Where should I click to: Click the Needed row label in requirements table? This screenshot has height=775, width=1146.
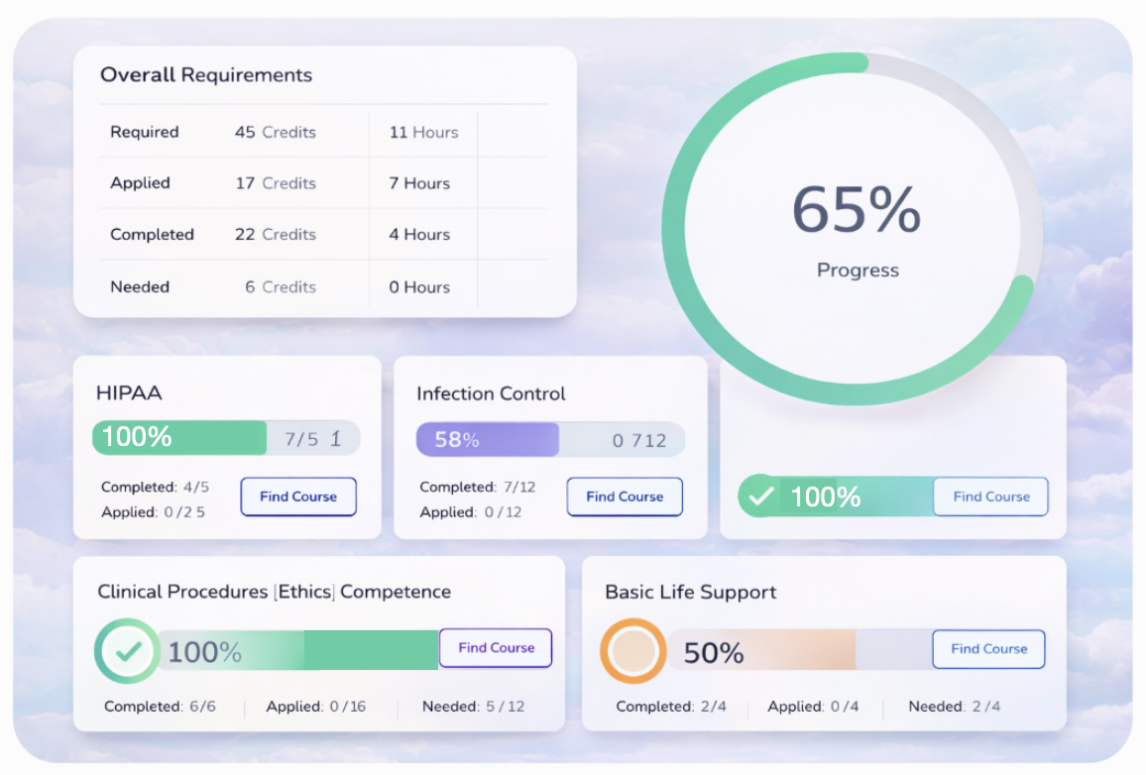140,287
